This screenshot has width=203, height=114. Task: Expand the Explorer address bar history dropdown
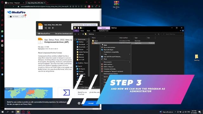[155, 34]
